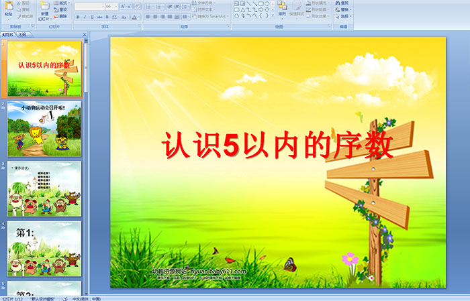Toggle Bold formatting
Image resolution: width=470 pixels, height=301 pixels.
click(x=78, y=17)
